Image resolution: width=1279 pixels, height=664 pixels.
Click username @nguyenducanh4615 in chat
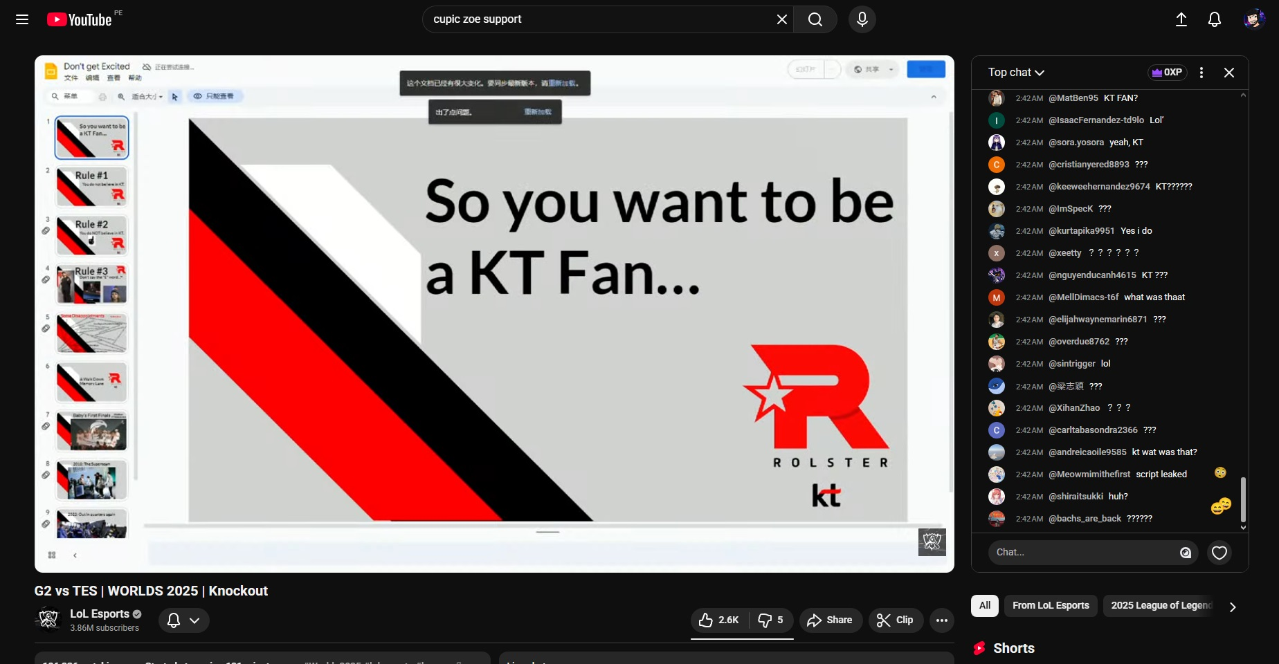pyautogui.click(x=1092, y=275)
